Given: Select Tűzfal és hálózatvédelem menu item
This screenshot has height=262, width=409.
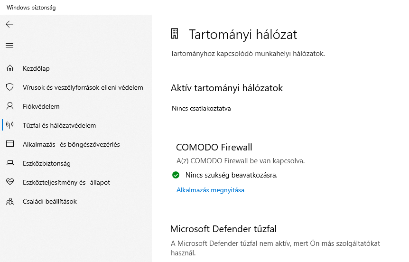Looking at the screenshot, I should (x=59, y=125).
